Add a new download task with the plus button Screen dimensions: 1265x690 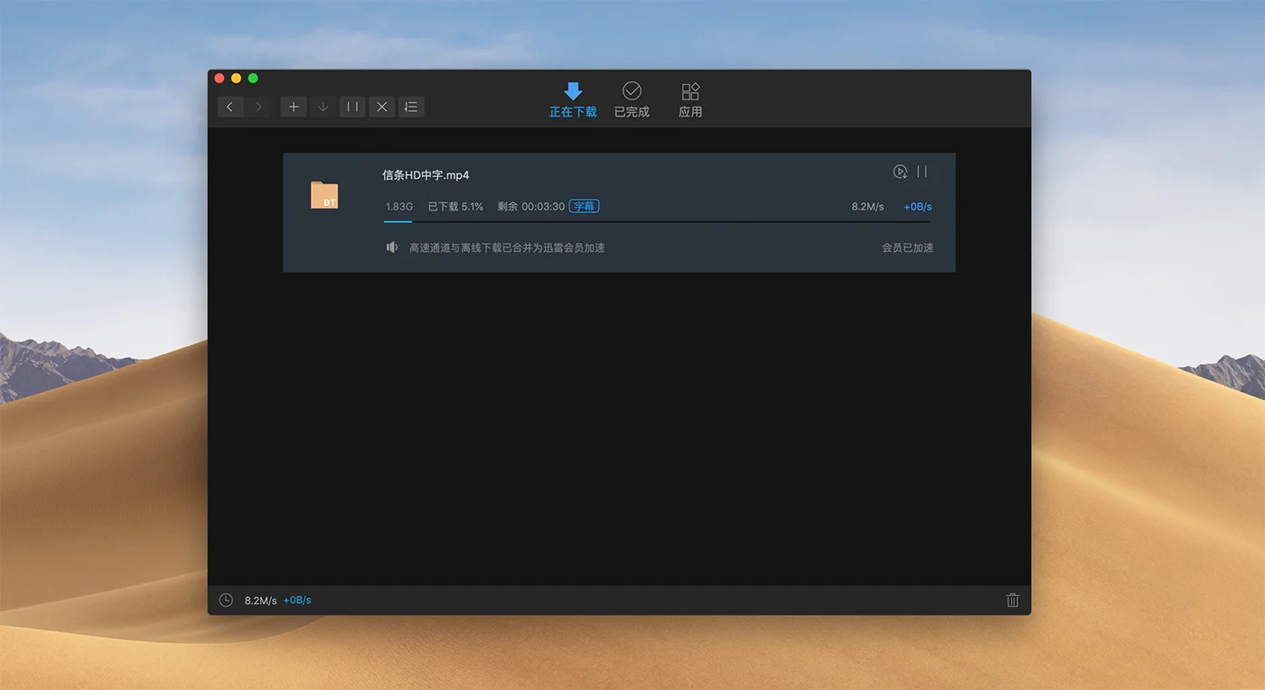[x=293, y=107]
